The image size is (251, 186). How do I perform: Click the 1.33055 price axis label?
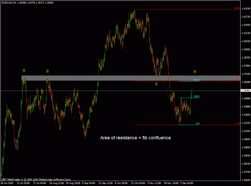(x=246, y=115)
